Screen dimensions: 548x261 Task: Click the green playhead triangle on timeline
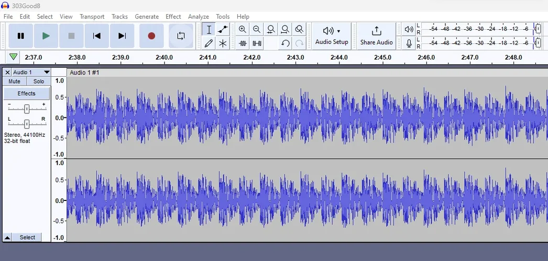coord(13,56)
